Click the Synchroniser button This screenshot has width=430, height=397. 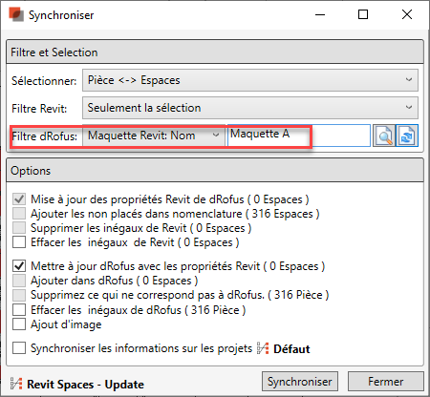click(x=300, y=381)
